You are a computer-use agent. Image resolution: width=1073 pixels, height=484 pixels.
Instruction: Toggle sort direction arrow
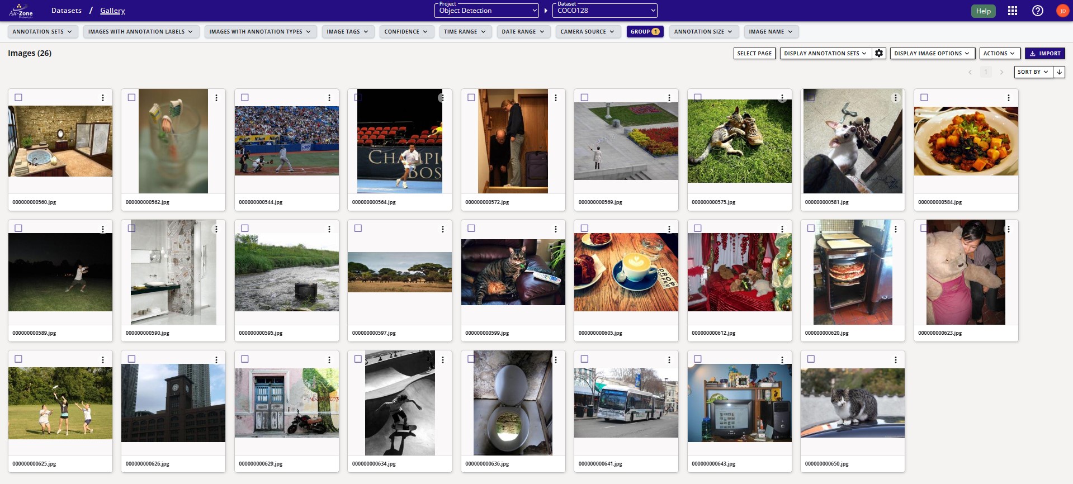(x=1059, y=72)
